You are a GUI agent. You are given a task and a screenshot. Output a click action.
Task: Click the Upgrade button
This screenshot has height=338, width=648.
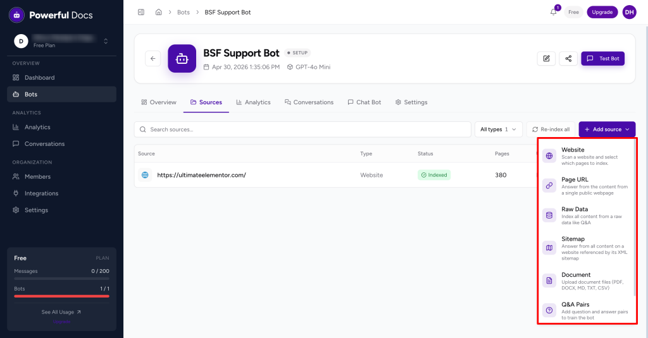tap(602, 12)
